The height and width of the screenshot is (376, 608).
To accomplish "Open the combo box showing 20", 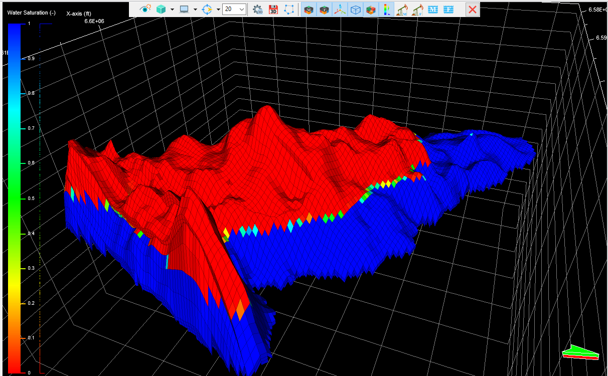I will click(234, 9).
